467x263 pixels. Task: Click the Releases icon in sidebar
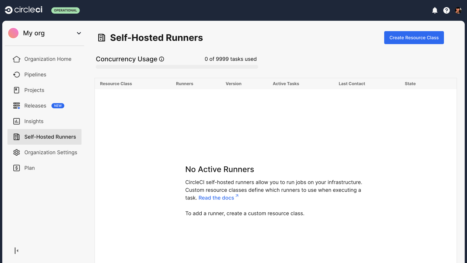coord(17,106)
